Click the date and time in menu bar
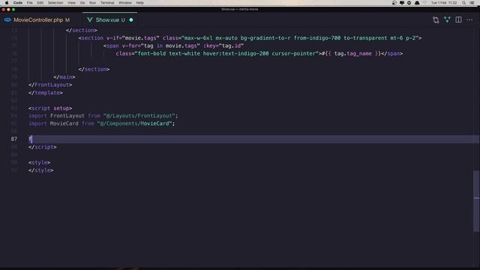480x270 pixels. click(444, 3)
